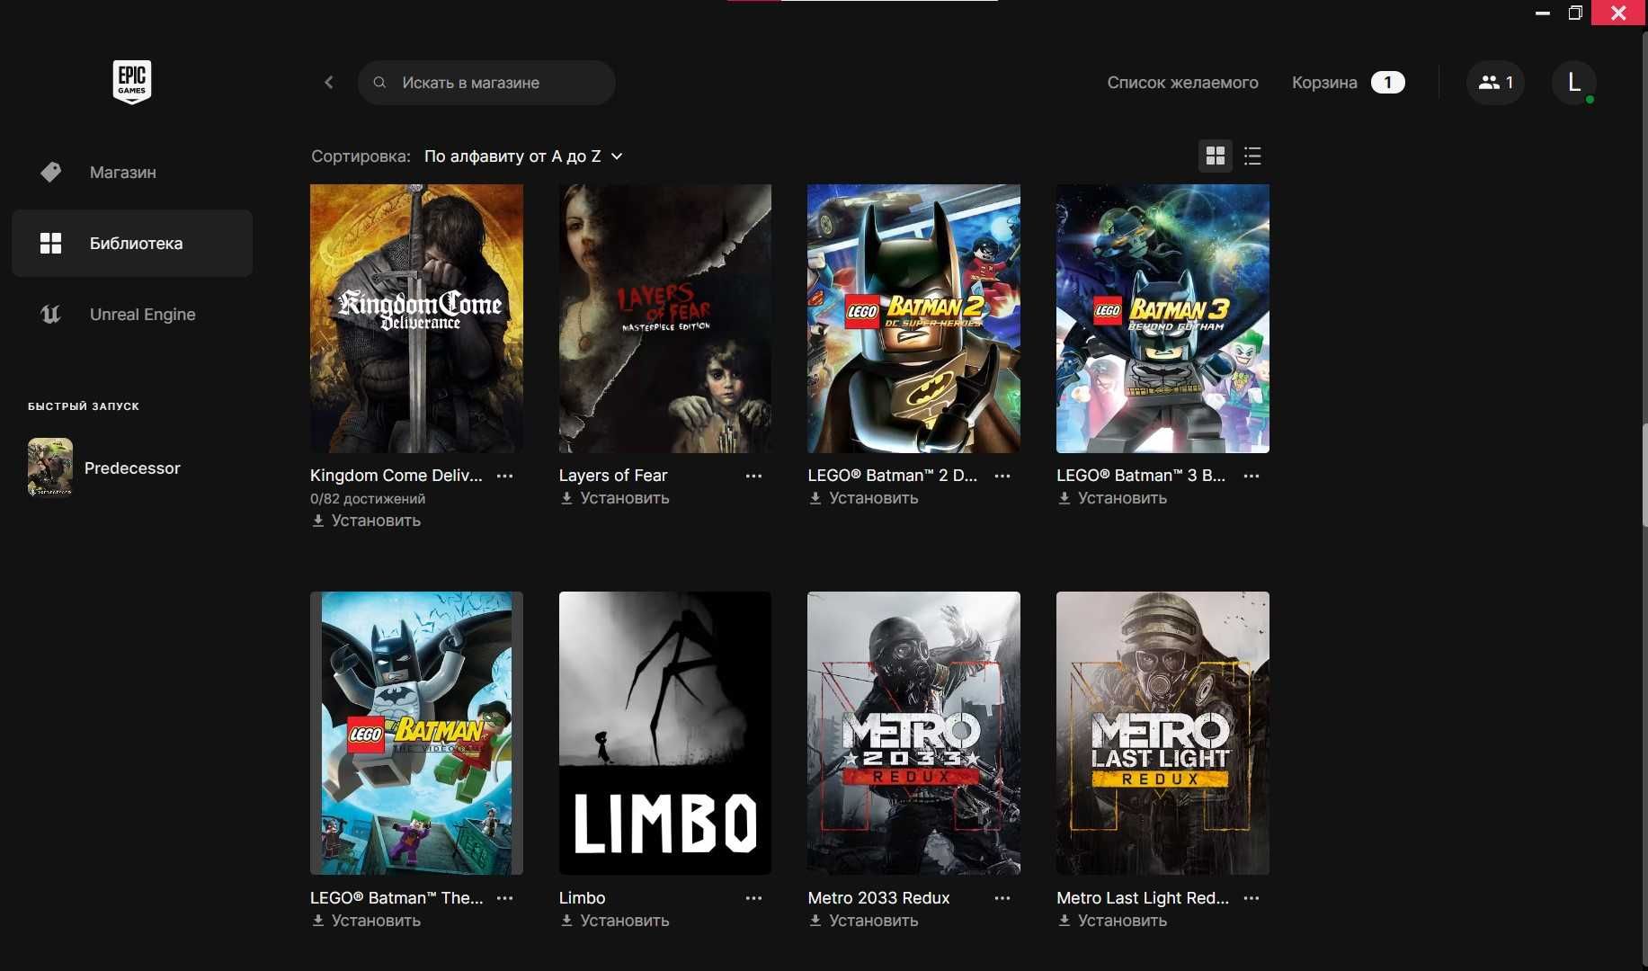Click the Unreal Engine logo icon
The height and width of the screenshot is (971, 1648).
click(x=51, y=314)
